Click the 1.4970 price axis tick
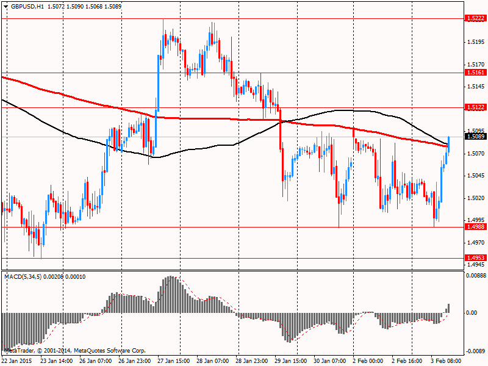Viewport: 488px width, 366px height. coord(476,242)
